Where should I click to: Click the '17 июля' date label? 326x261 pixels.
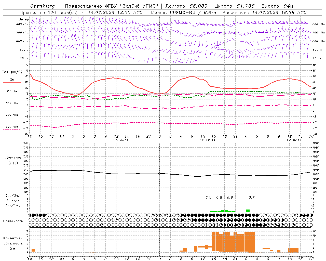coord(294,140)
